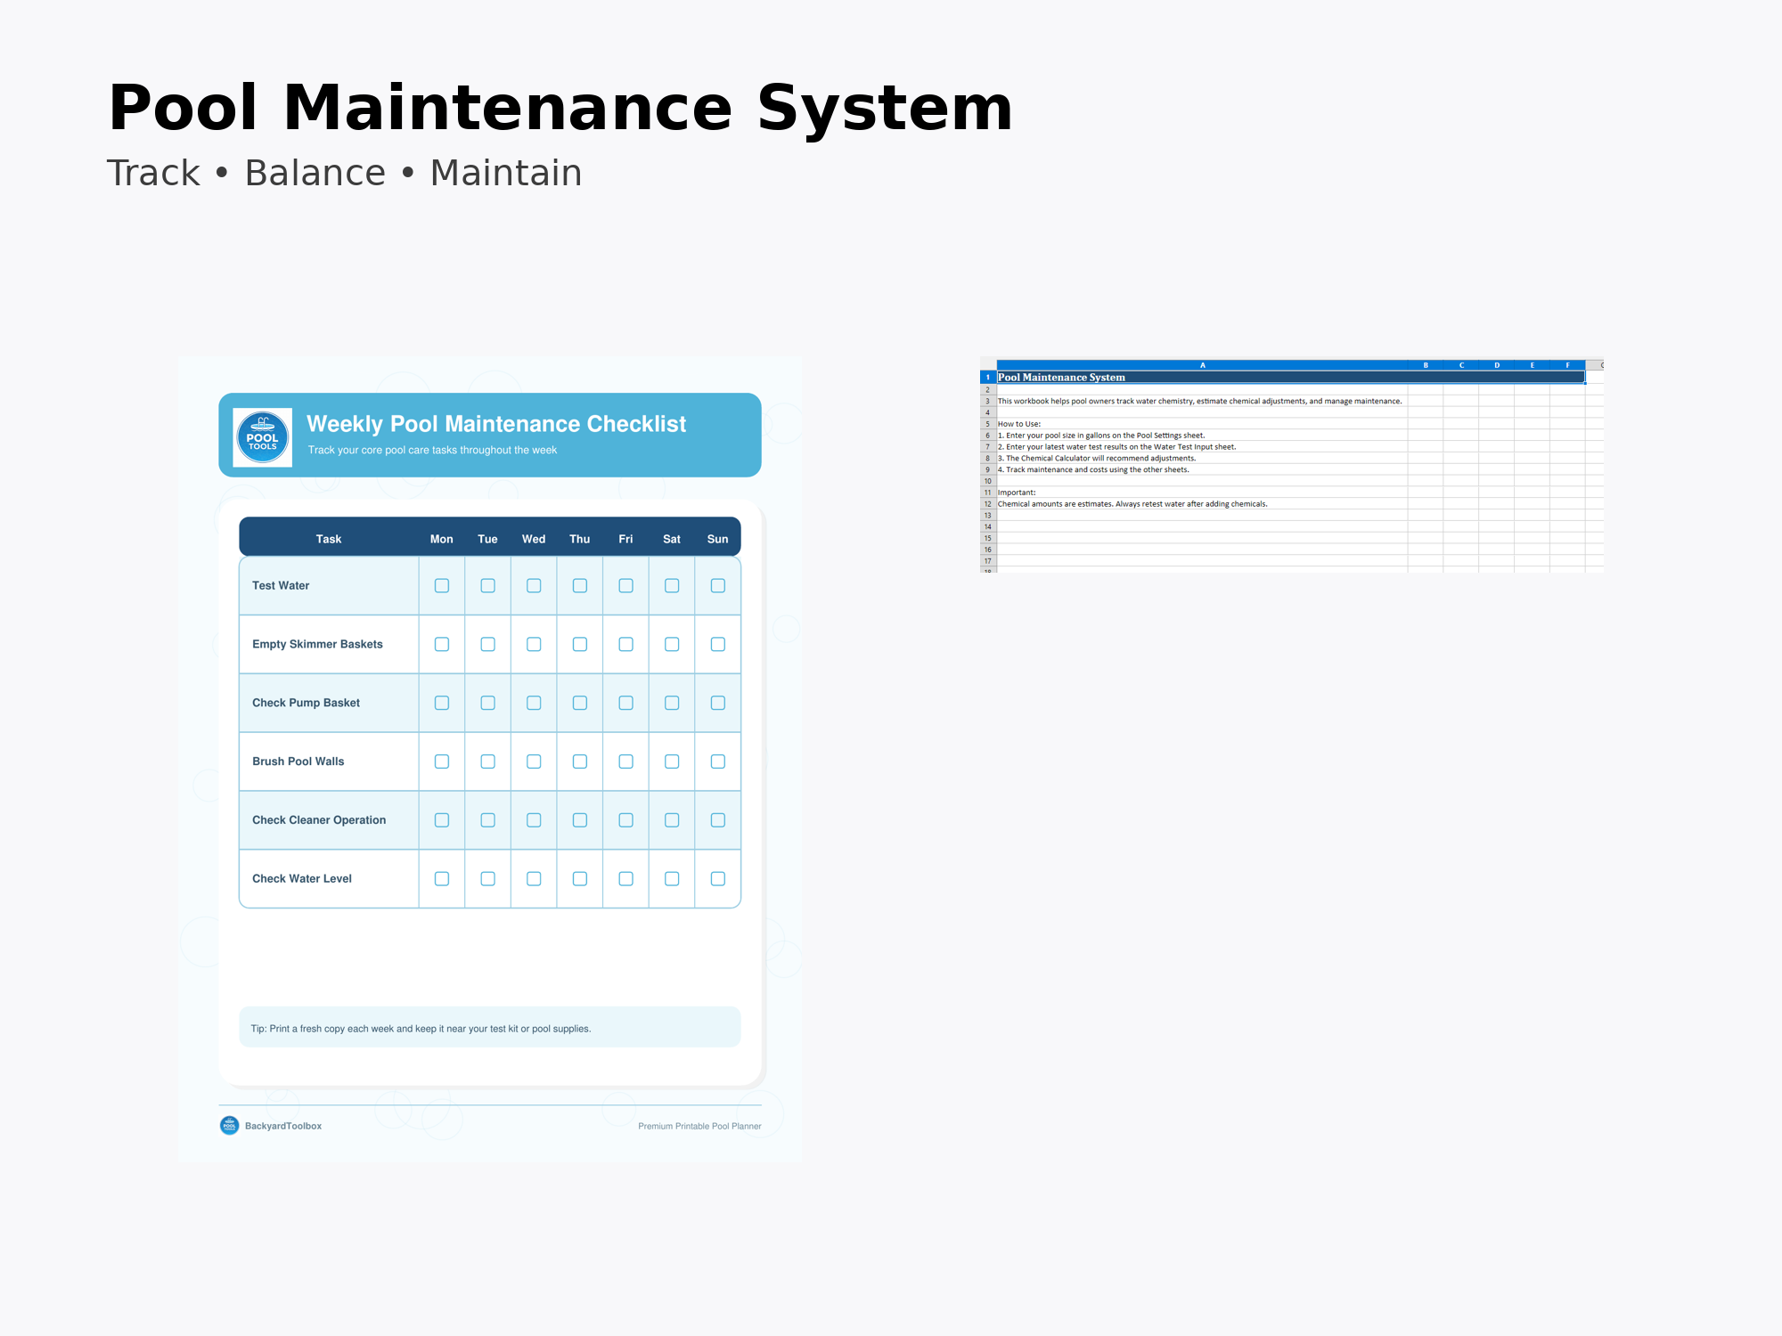Click the 'Track • Balance • Maintain' tagline
This screenshot has height=1336, width=1782.
click(x=345, y=173)
